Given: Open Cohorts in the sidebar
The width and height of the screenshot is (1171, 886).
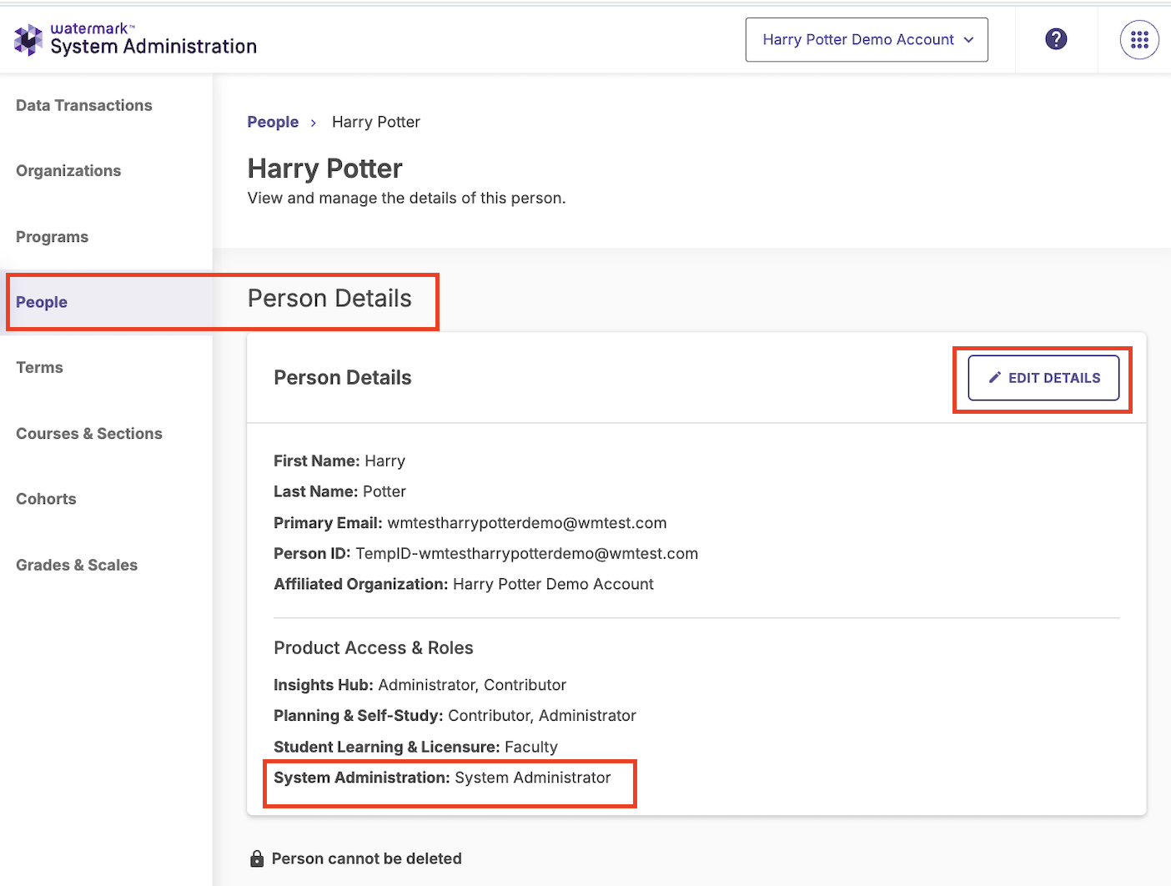Looking at the screenshot, I should tap(46, 499).
